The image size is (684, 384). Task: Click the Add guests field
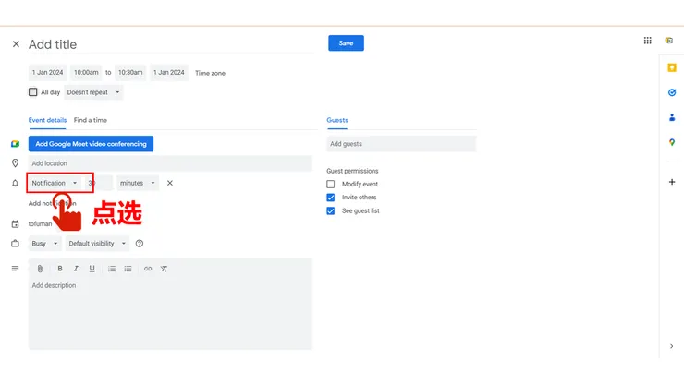click(x=401, y=144)
